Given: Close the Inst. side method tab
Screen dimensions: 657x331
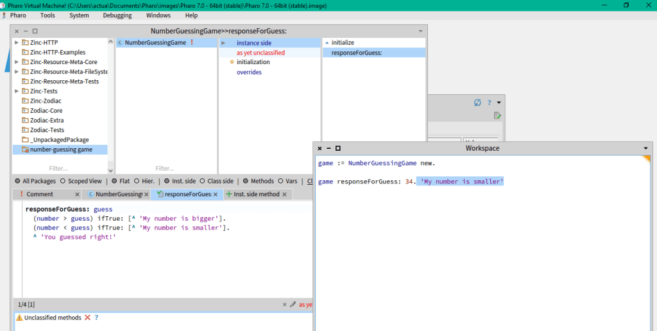Looking at the screenshot, I should click(x=286, y=194).
